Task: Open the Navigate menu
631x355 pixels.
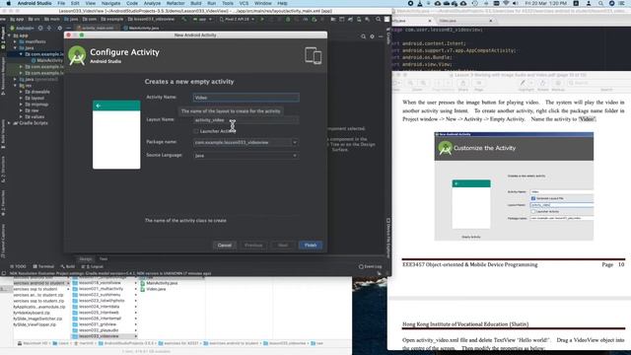Action: [110, 3]
